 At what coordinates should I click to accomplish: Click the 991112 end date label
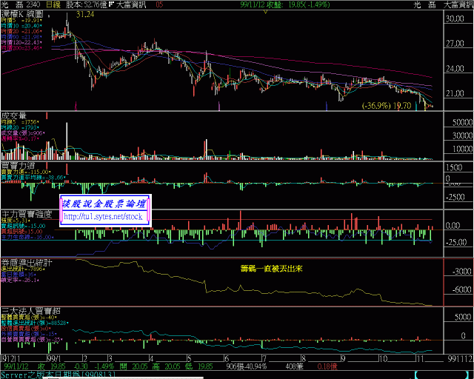click(x=460, y=359)
